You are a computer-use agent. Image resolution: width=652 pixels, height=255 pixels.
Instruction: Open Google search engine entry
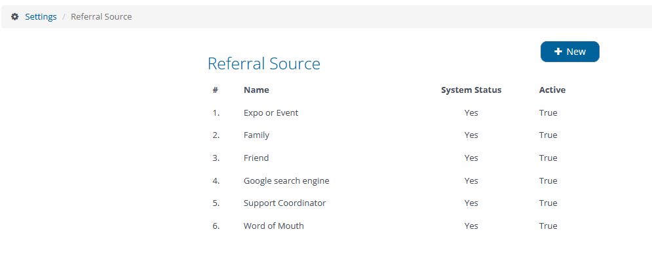[x=286, y=180]
